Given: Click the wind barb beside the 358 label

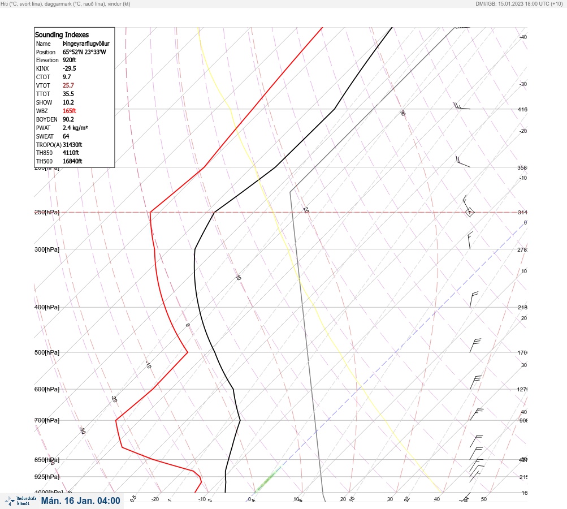Looking at the screenshot, I should [x=463, y=162].
